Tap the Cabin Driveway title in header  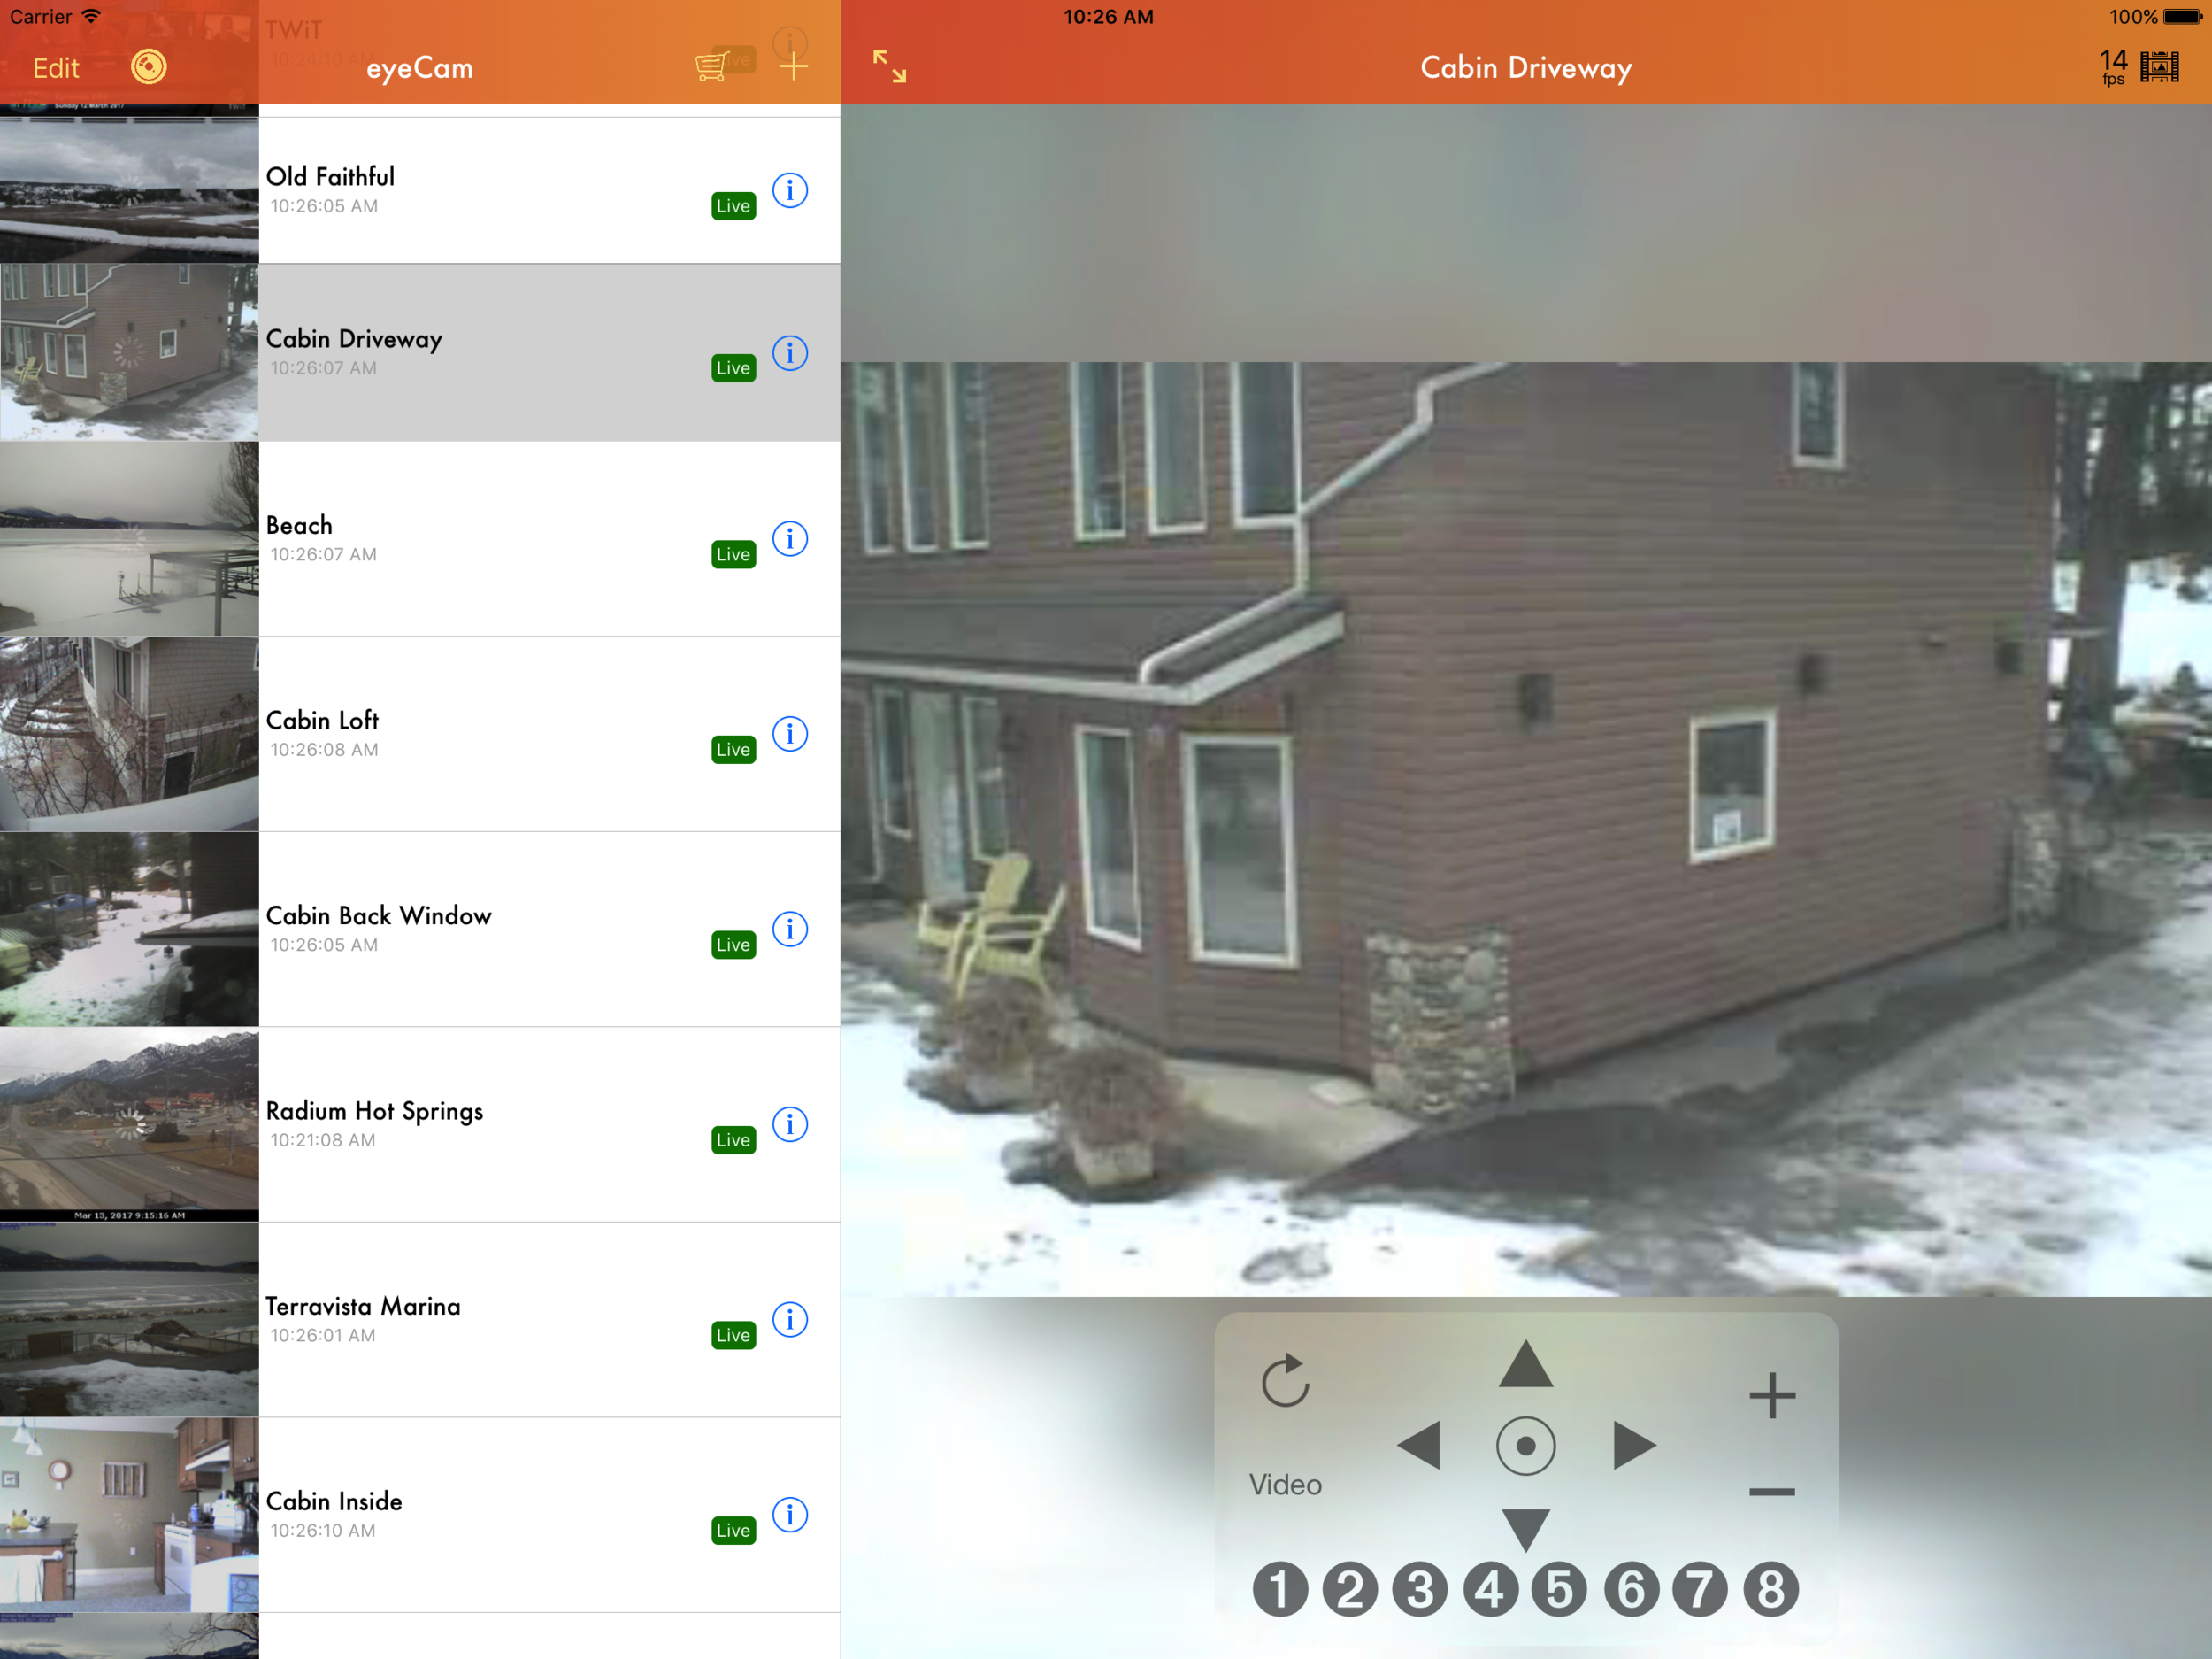(x=1526, y=68)
